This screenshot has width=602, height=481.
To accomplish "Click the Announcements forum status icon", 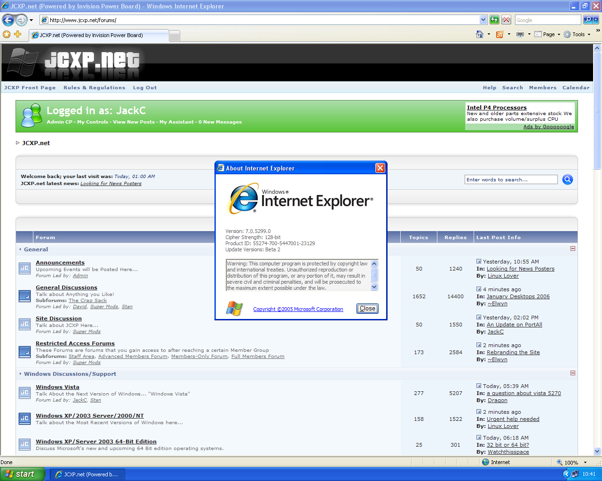I will click(24, 268).
